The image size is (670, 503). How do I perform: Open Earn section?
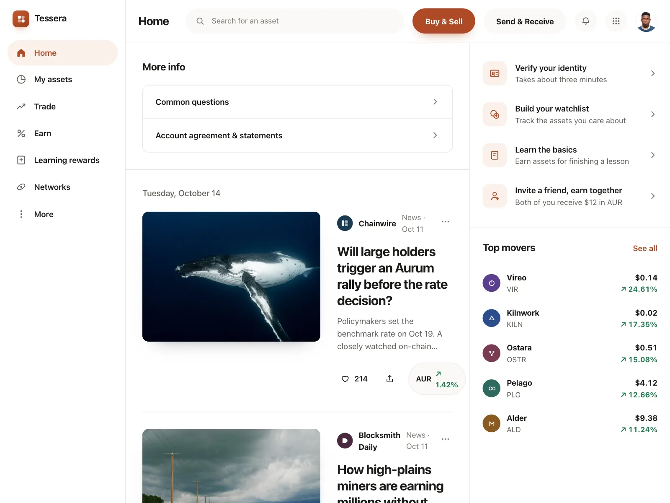pos(62,133)
